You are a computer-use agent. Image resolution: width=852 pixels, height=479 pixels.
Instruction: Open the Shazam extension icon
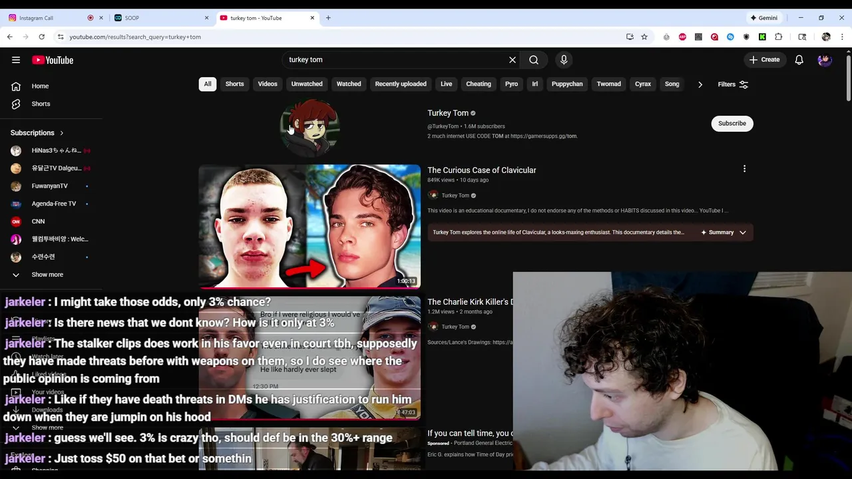pos(730,37)
